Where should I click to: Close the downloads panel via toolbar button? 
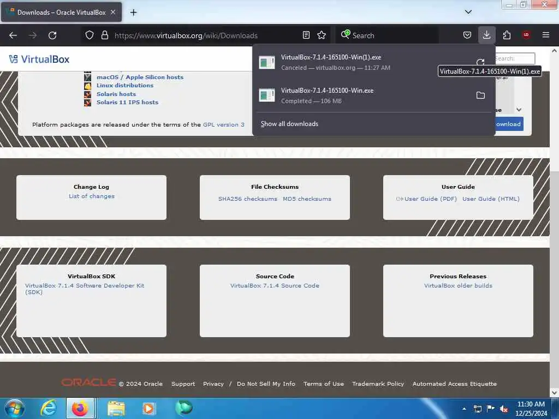click(486, 35)
